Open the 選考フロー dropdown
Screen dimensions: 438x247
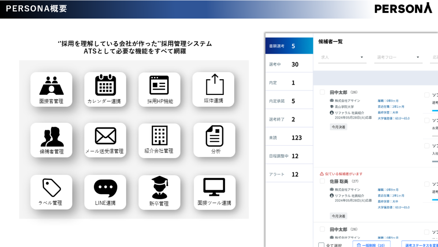398,58
